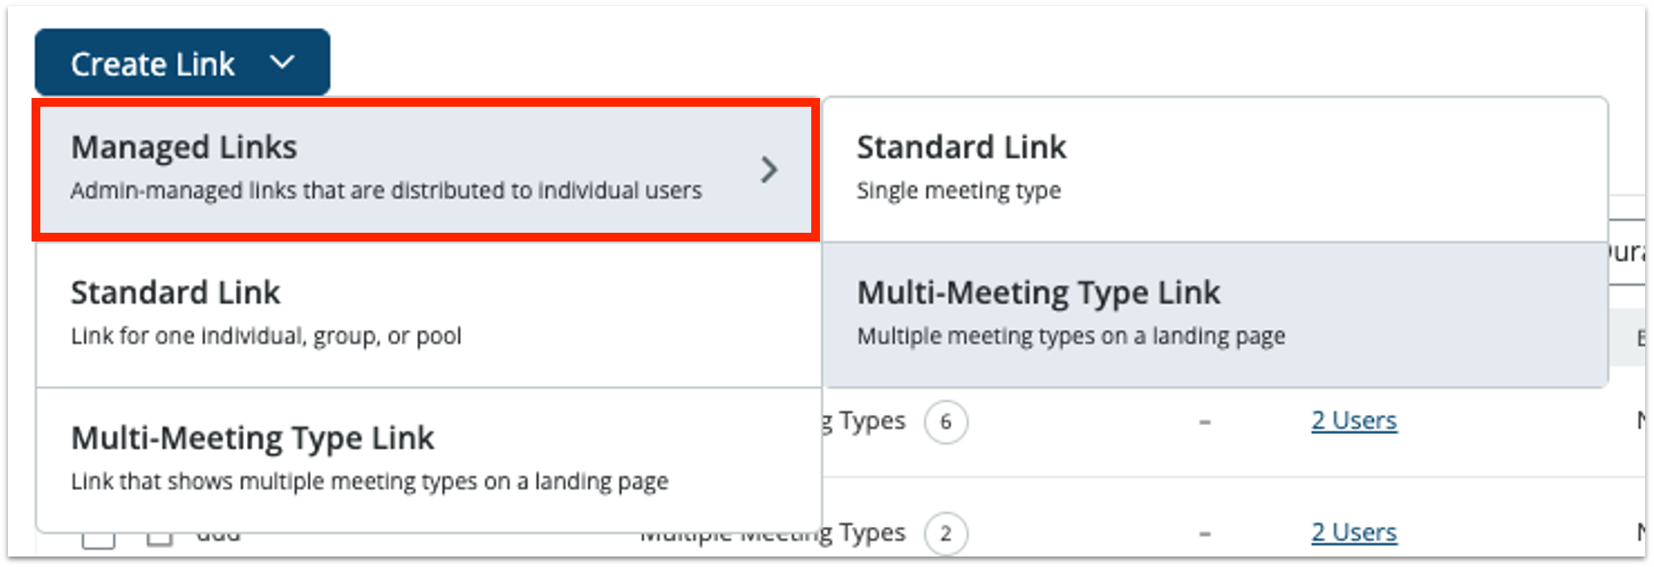Open 2 Users link beside the 2 badge
This screenshot has height=567, width=1654.
1354,532
